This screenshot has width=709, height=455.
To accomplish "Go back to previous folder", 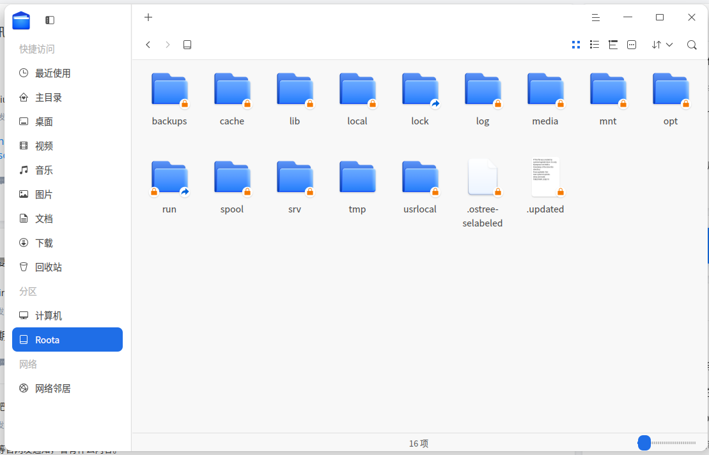I will pyautogui.click(x=148, y=45).
